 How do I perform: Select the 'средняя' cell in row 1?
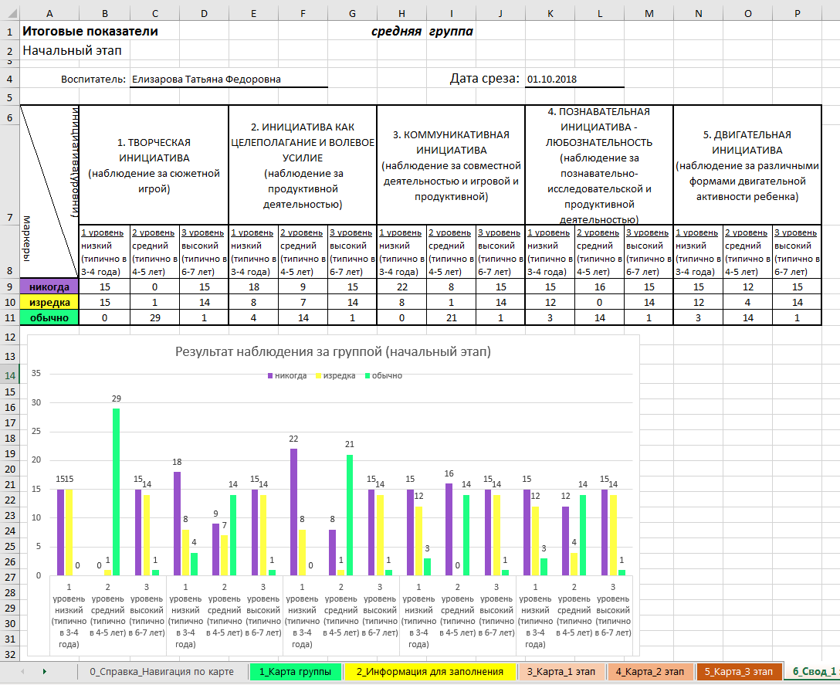pyautogui.click(x=396, y=31)
